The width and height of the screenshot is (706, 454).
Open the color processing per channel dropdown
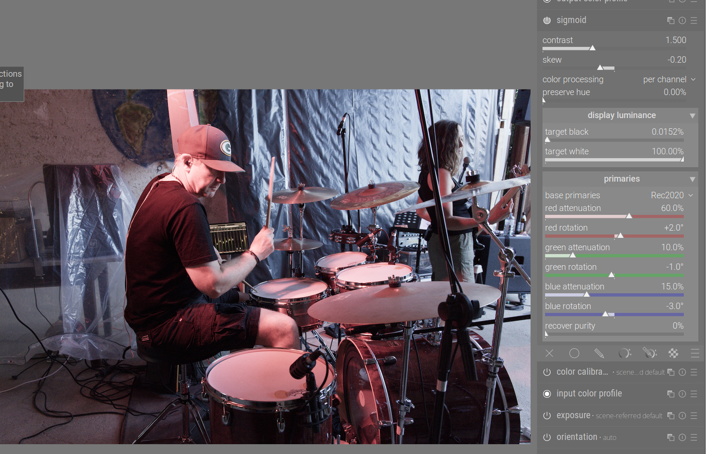tap(669, 79)
